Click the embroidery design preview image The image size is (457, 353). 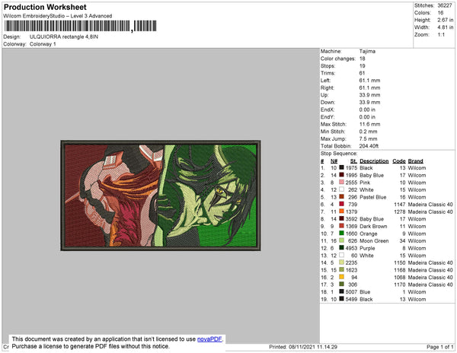pyautogui.click(x=161, y=196)
